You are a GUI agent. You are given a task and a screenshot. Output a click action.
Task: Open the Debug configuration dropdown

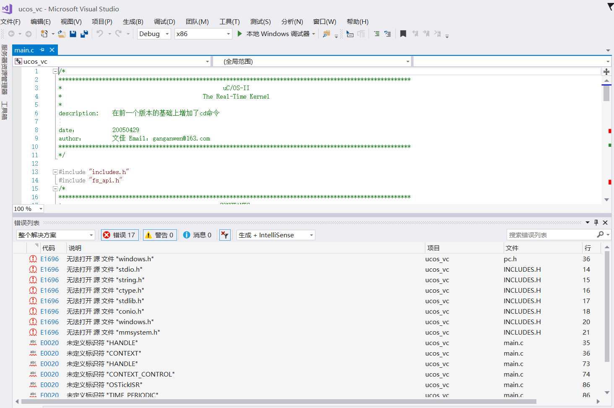(x=154, y=34)
